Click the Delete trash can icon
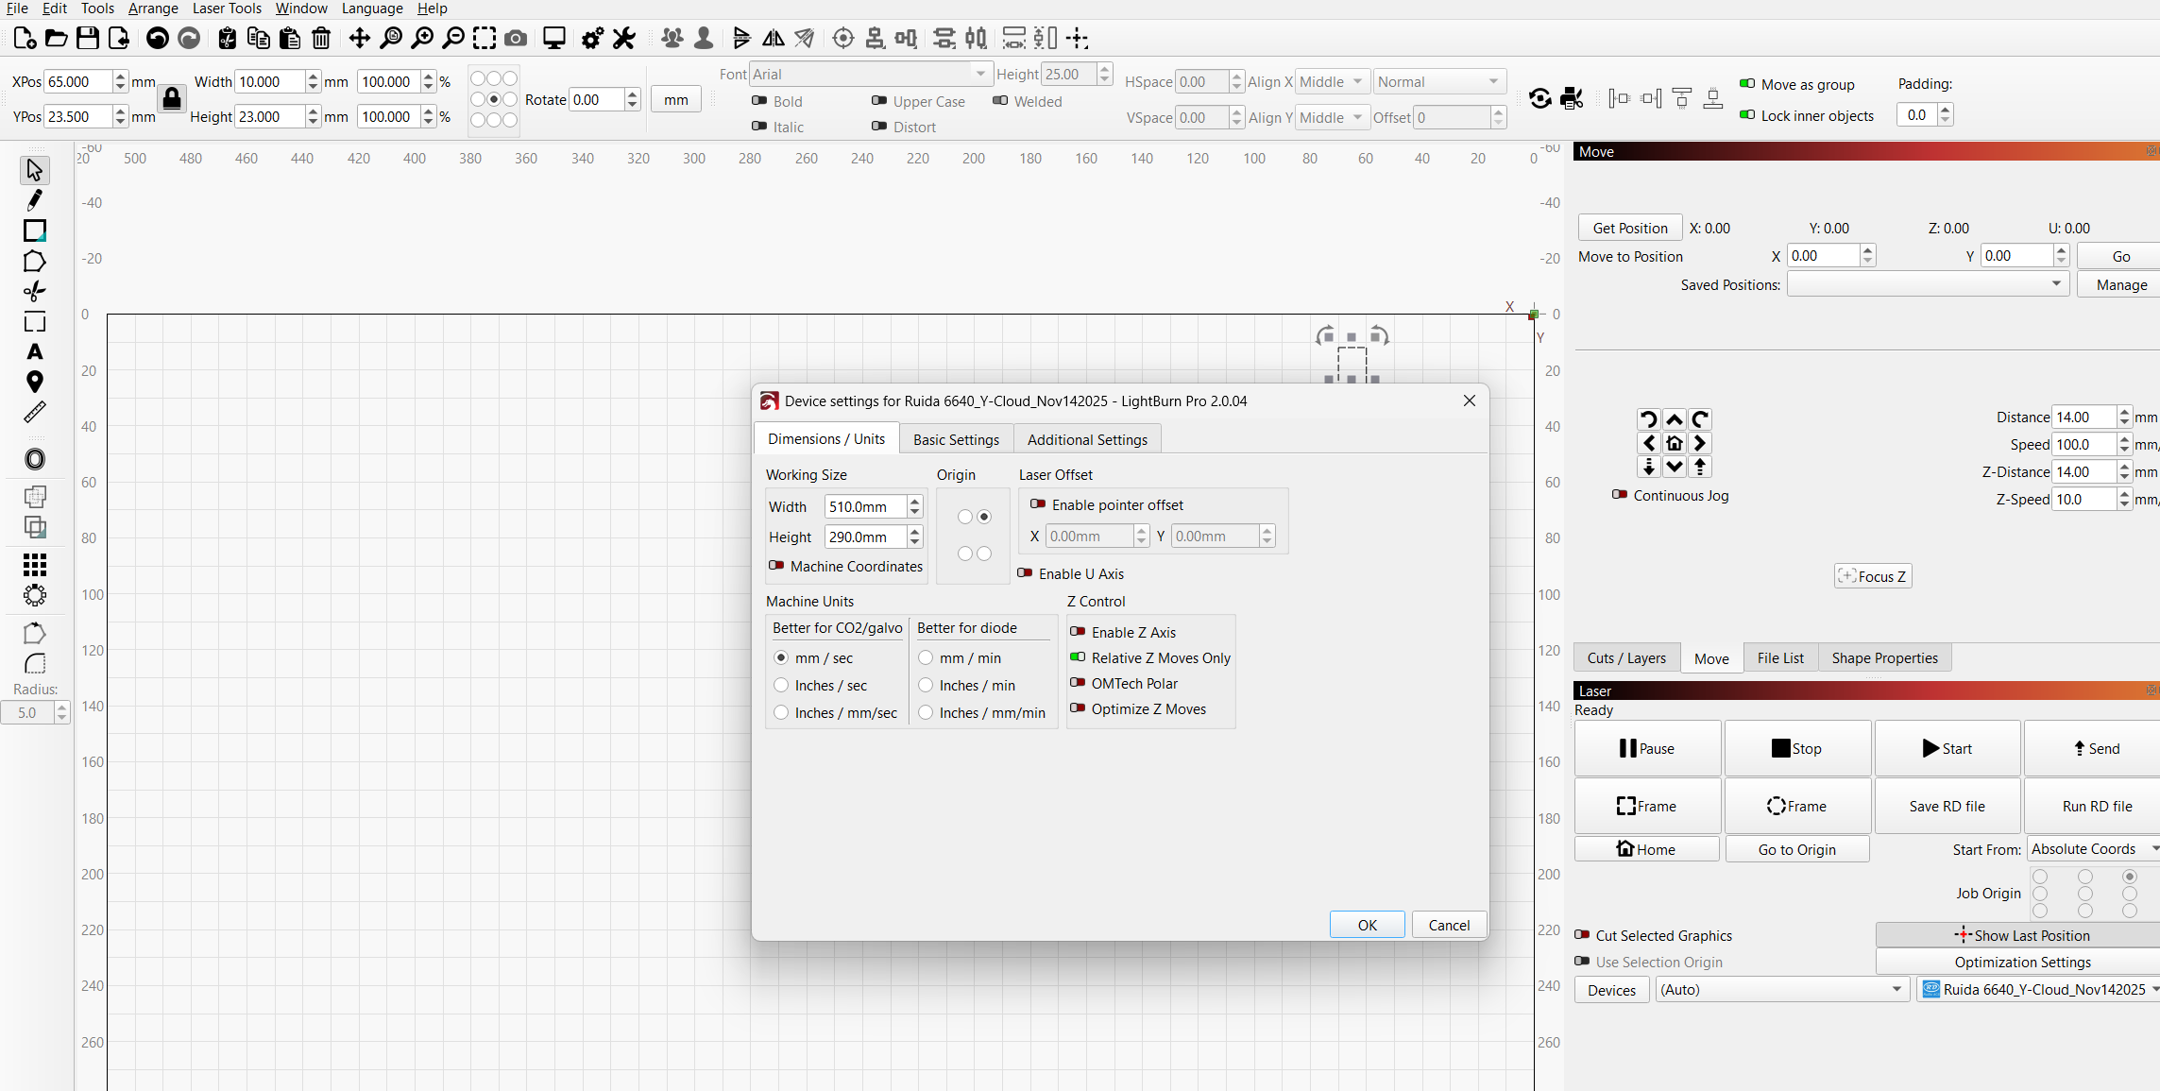 coord(321,39)
